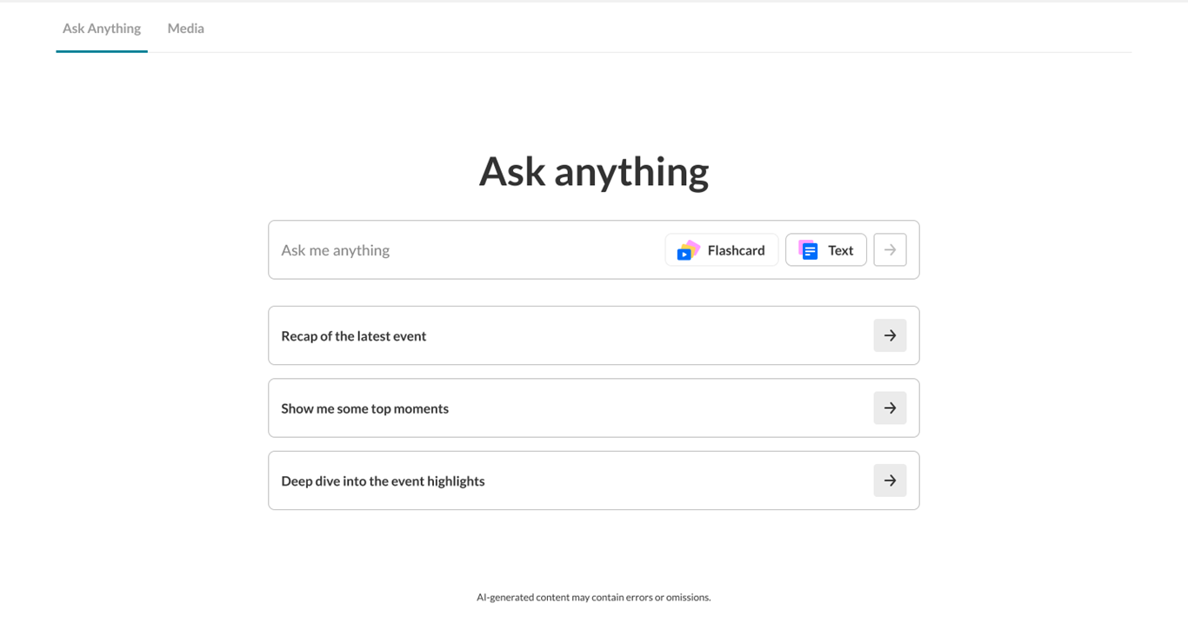
Task: Click the AI-generated content disclaimer text
Action: click(x=594, y=598)
